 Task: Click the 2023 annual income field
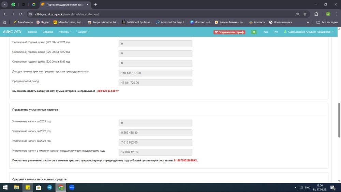(x=155, y=63)
